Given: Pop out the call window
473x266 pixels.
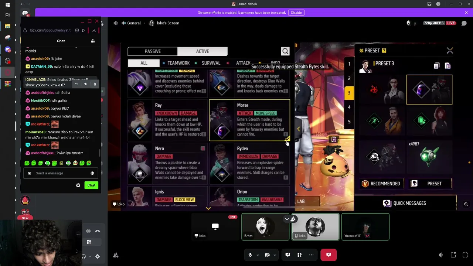Looking at the screenshot, I should (453, 255).
